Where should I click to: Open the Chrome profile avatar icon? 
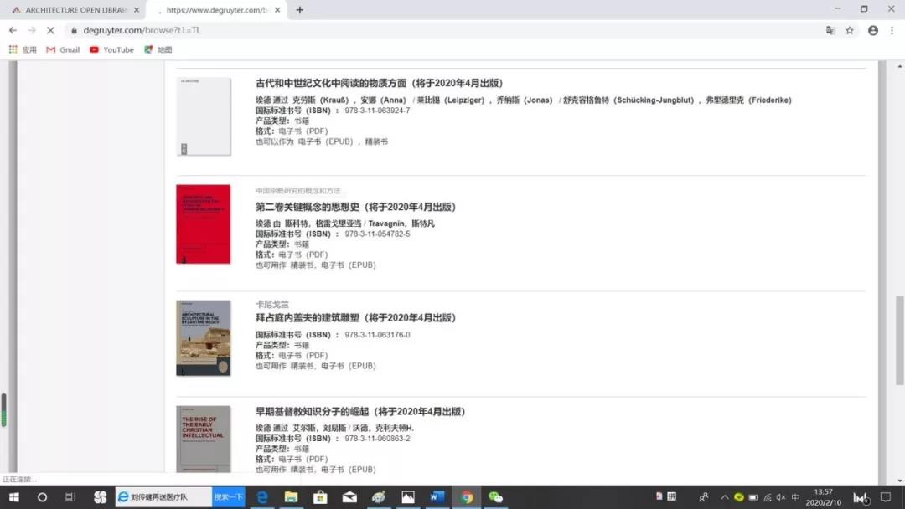click(873, 30)
